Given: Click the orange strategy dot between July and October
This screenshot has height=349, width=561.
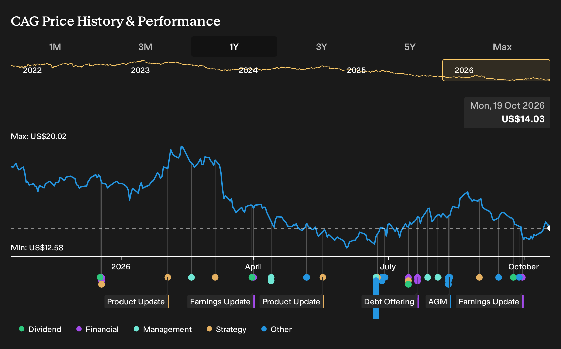Looking at the screenshot, I should 479,277.
